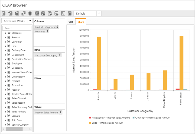Click the full screen toolbar icon

pyautogui.click(x=63, y=13)
